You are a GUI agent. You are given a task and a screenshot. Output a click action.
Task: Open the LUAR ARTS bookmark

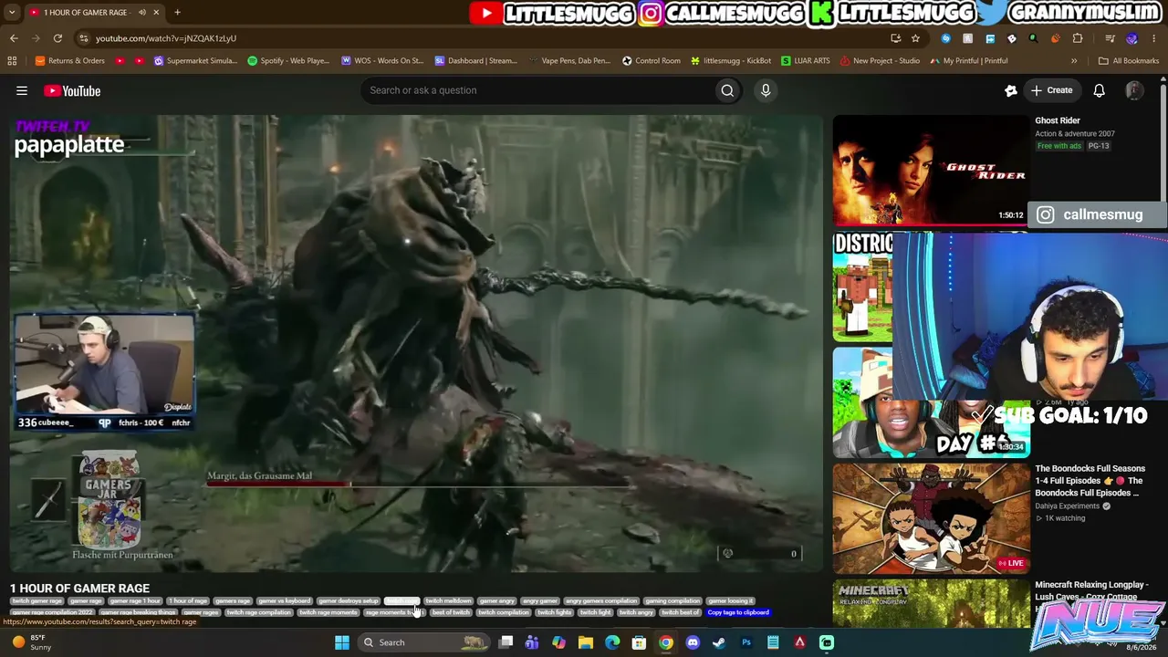coord(805,61)
